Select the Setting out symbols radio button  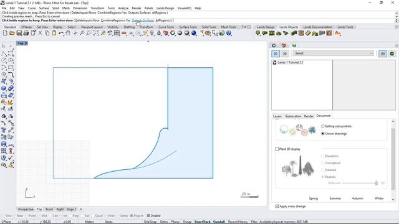tap(323, 126)
